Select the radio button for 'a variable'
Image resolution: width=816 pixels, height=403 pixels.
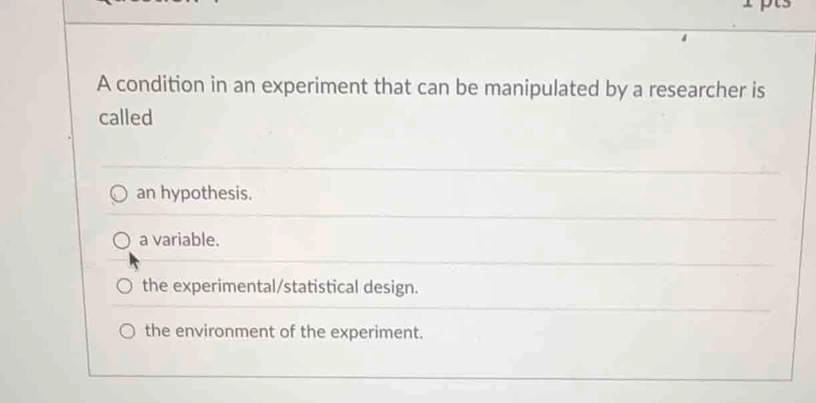click(x=122, y=239)
